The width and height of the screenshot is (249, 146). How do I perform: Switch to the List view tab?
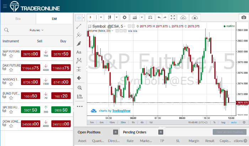54,19
